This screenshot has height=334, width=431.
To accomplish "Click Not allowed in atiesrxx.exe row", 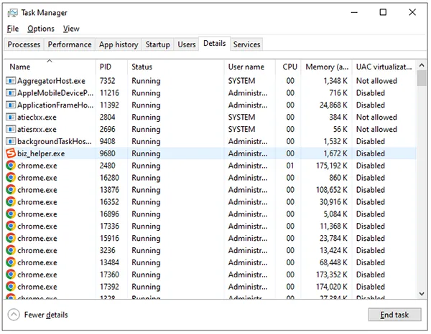I will [376, 129].
